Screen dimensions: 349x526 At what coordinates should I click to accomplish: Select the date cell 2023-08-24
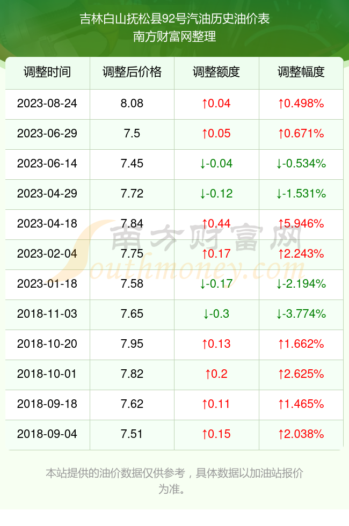(47, 103)
